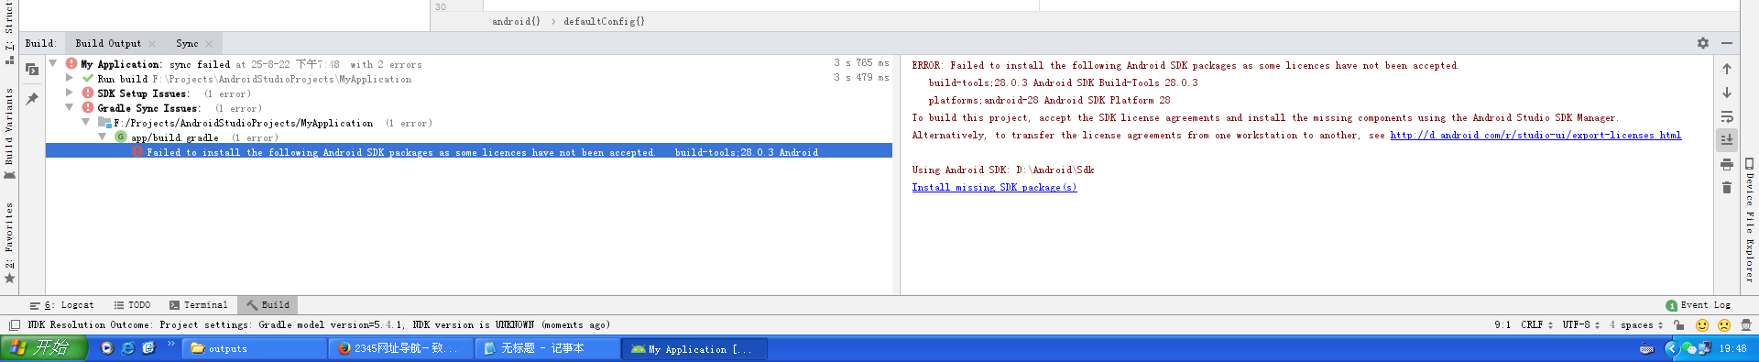Toggle soft-wrap in the build output
Image resolution: width=1759 pixels, height=362 pixels.
(x=1726, y=116)
